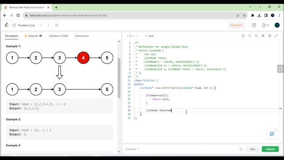The height and width of the screenshot is (160, 284).
Task: Open the feedback chat smiley icon
Action: [x=272, y=134]
